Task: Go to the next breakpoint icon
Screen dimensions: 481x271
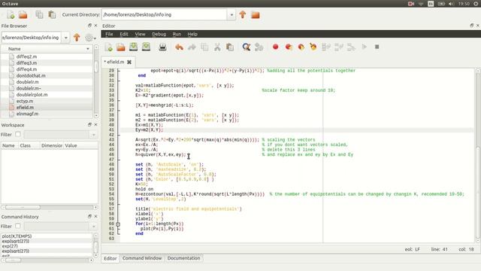Action: click(289, 47)
